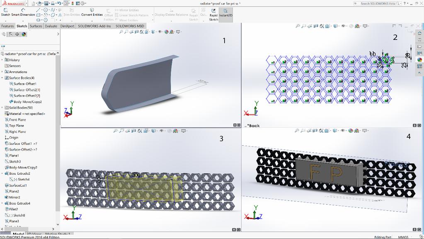Toggle Hide/Show Items eye in top-right viewport
This screenshot has width=424, height=239.
[344, 26]
